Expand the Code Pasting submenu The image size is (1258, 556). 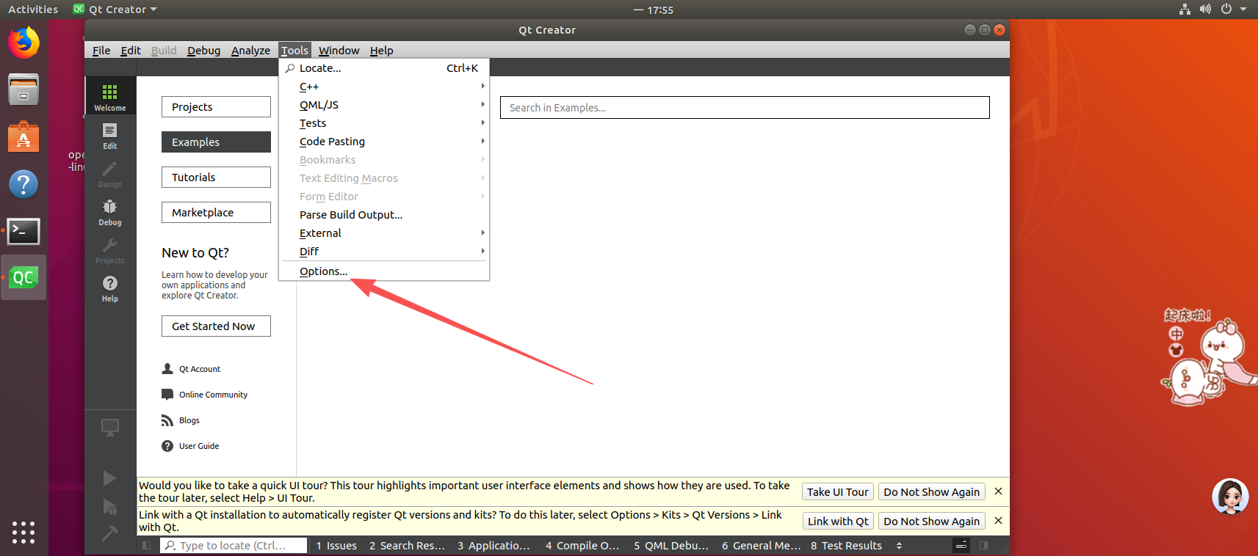click(384, 142)
